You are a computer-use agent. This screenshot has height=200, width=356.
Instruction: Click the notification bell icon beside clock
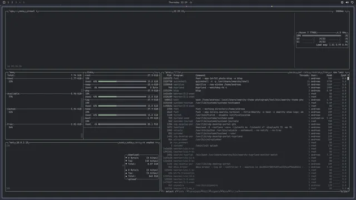click(191, 2)
